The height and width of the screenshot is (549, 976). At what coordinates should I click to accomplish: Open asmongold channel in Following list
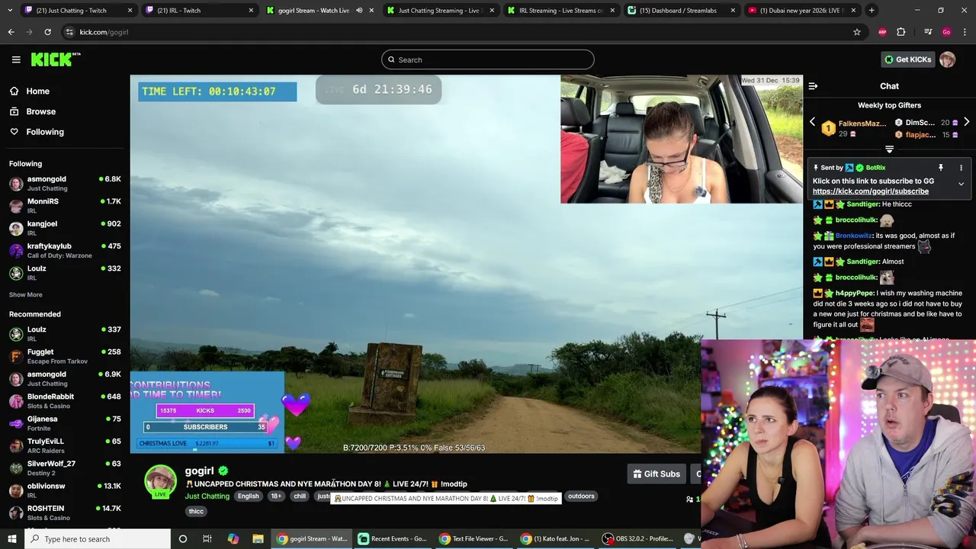click(x=65, y=183)
